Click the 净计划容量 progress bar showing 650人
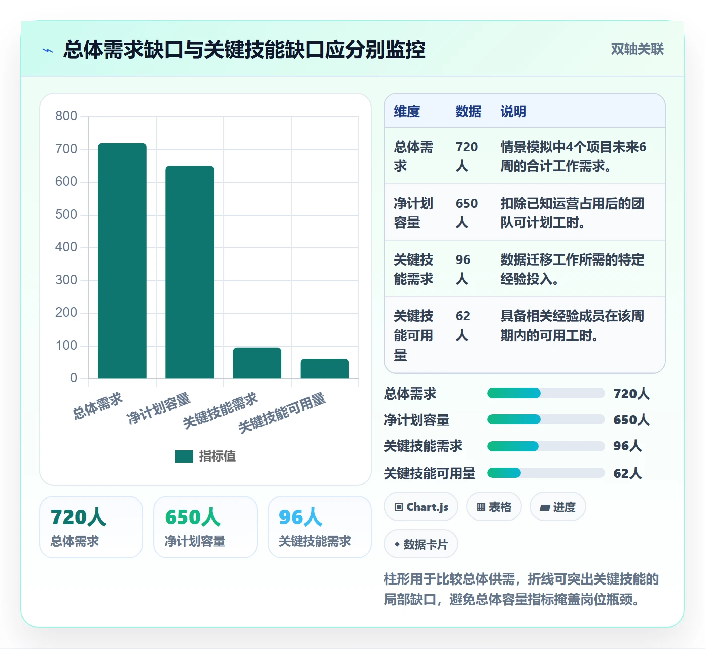705x649 pixels. pyautogui.click(x=546, y=420)
